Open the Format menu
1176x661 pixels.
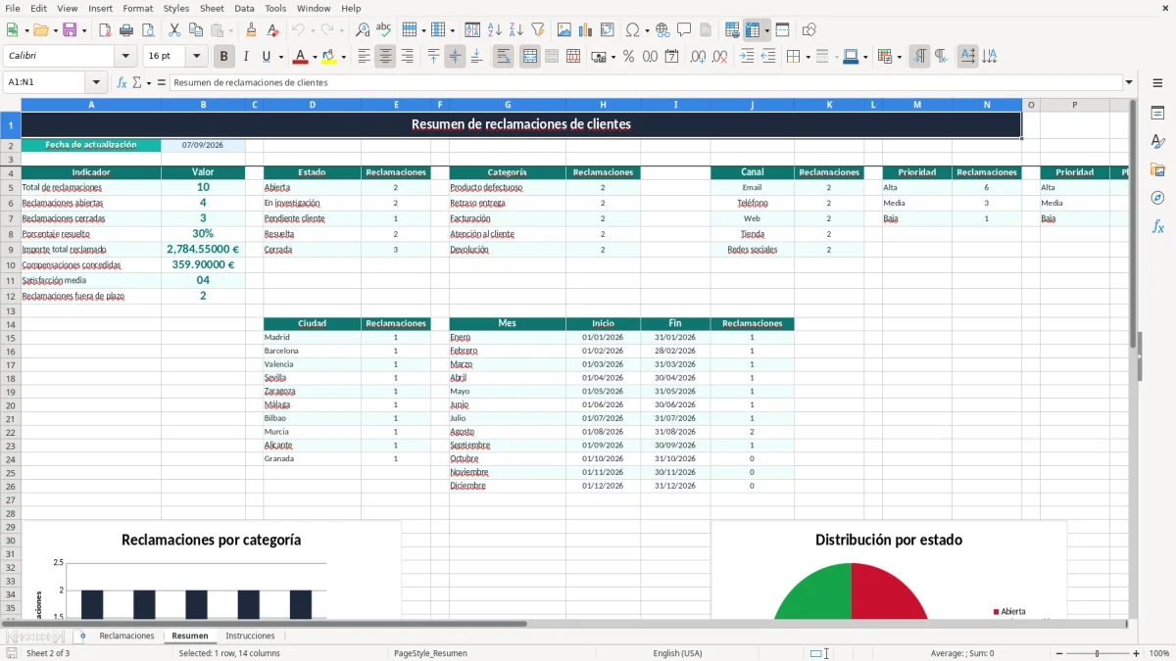click(137, 8)
